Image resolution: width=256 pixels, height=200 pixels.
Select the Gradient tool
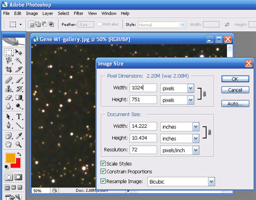click(x=19, y=97)
